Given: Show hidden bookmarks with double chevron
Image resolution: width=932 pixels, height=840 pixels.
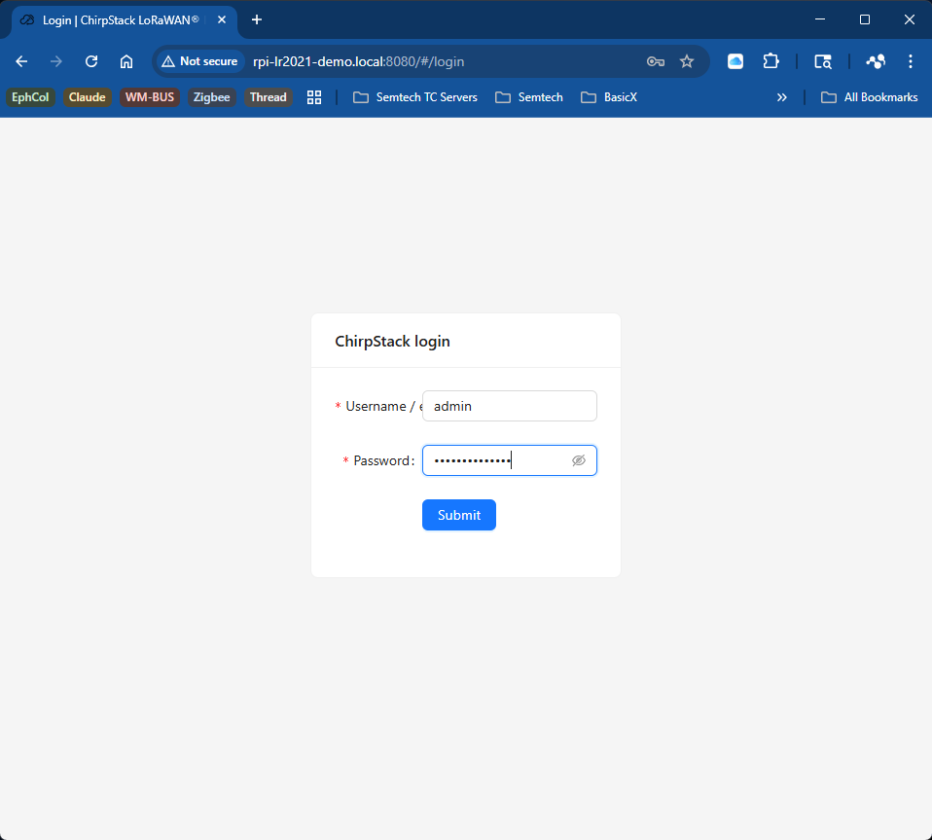Looking at the screenshot, I should (x=781, y=97).
